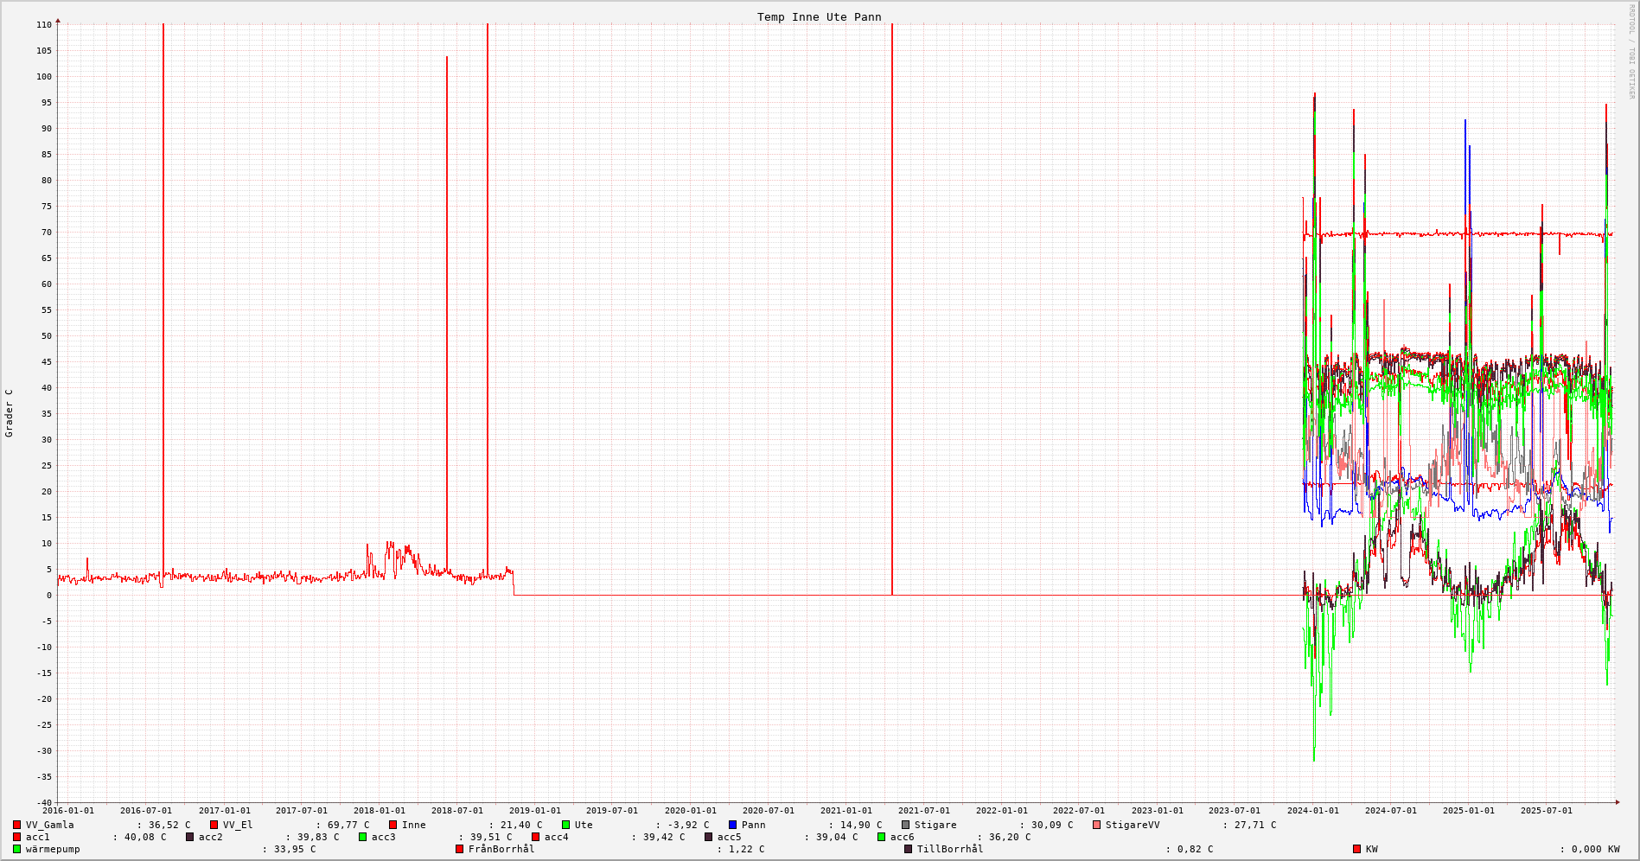Image resolution: width=1640 pixels, height=861 pixels.
Task: Click the RRDTOOL / TOBI OETIKER watermark
Action: [1631, 52]
